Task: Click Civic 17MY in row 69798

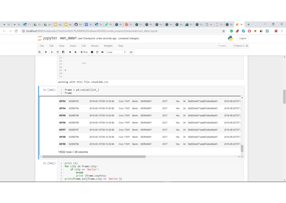Action: pyautogui.click(x=124, y=137)
